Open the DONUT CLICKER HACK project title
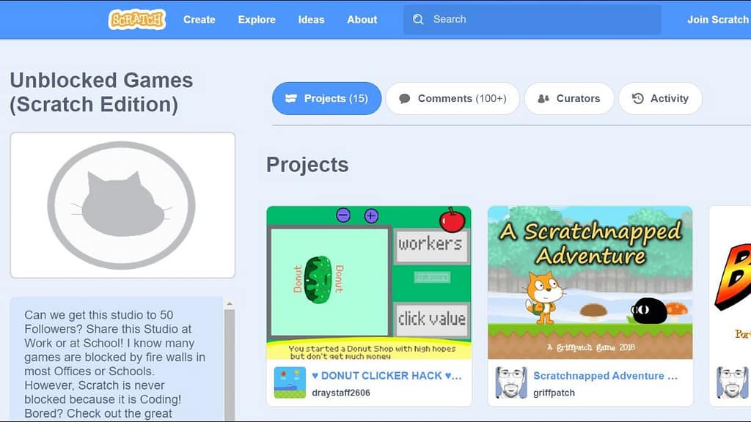The height and width of the screenshot is (422, 751). coord(387,376)
